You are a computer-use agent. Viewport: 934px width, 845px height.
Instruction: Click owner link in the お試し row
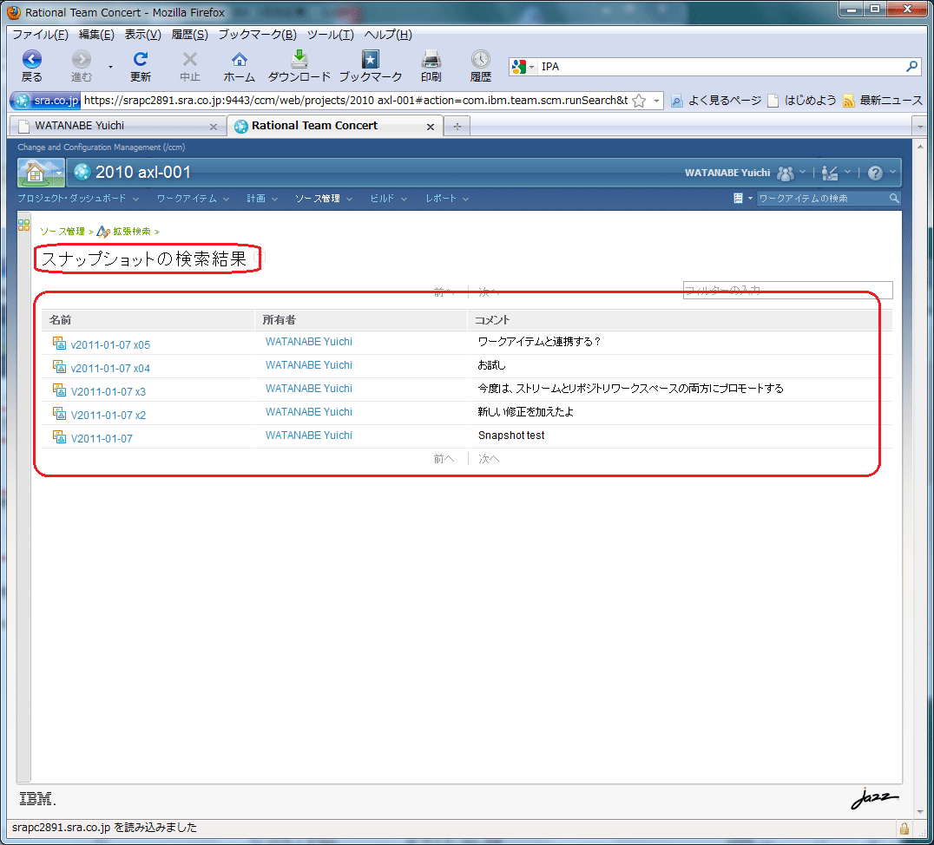point(308,365)
